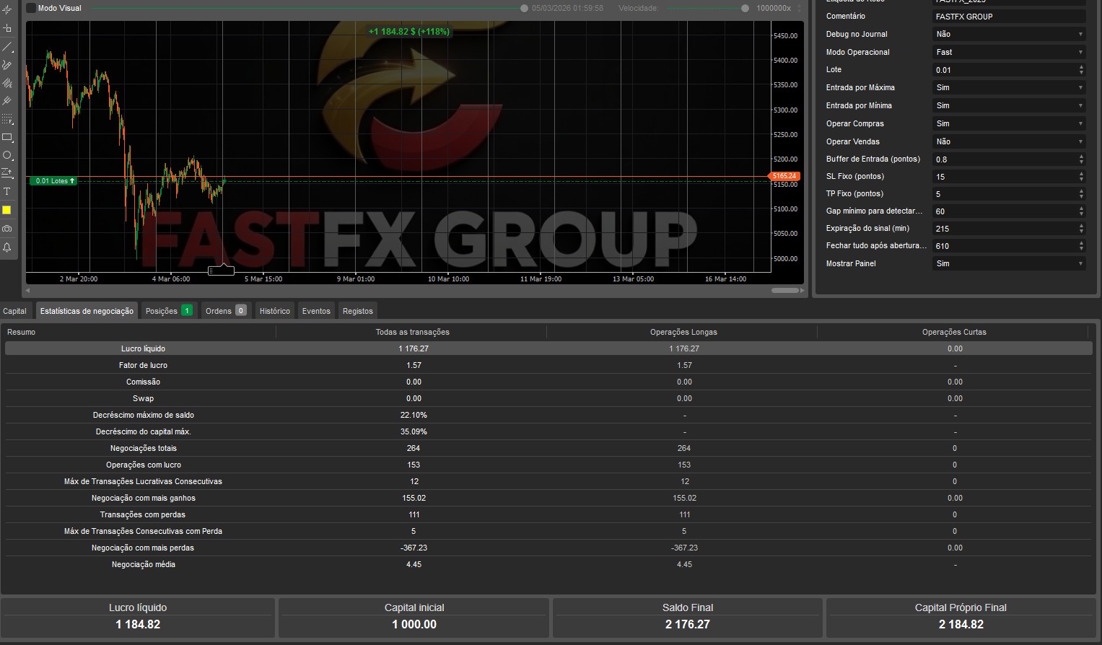Screen dimensions: 1102x645
Task: Toggle Mostrar Painel setting
Action: click(x=1007, y=263)
